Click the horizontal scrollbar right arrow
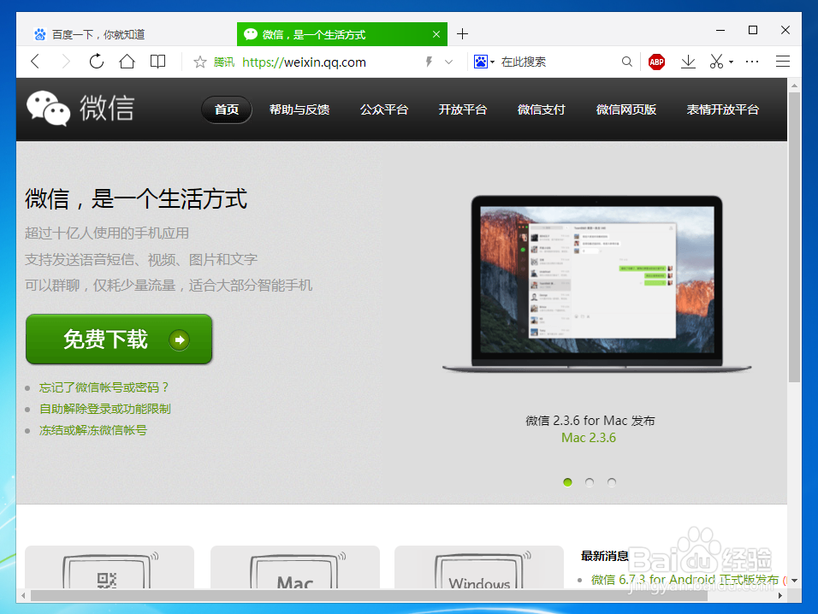 pos(779,595)
